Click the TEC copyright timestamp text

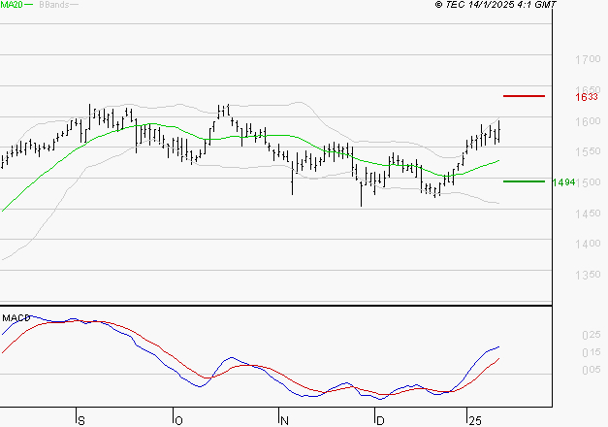pos(496,5)
